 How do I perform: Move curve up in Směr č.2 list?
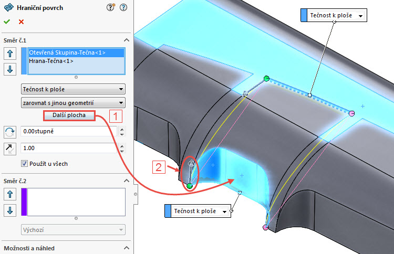tap(10, 194)
